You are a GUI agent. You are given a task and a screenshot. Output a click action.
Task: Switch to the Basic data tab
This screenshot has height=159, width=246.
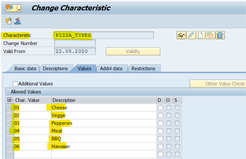point(25,69)
